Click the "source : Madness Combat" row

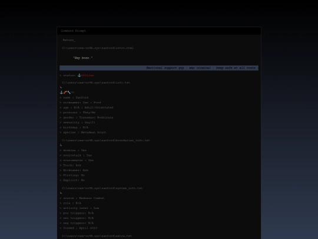[x=82, y=198]
